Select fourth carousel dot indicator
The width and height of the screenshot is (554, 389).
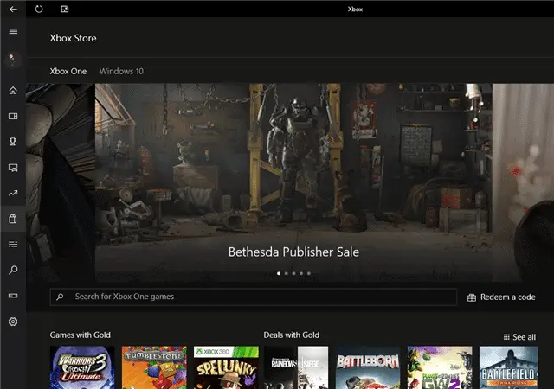pos(301,273)
